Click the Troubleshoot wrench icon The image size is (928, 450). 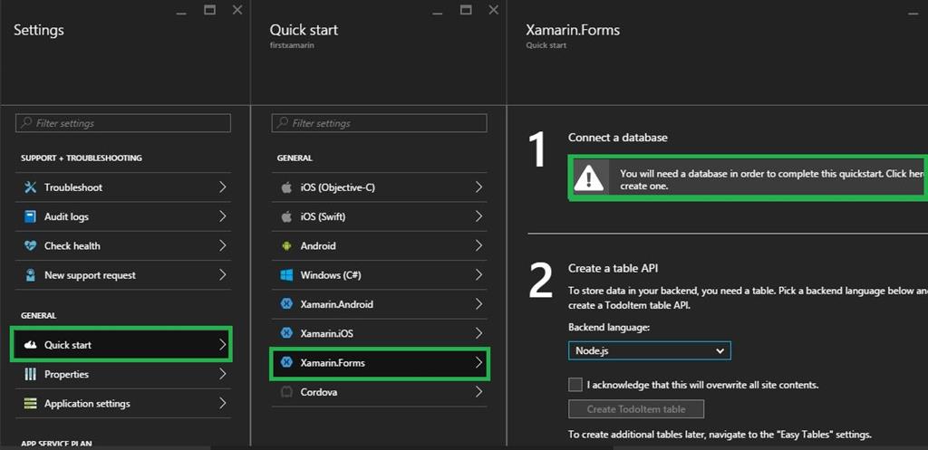[29, 187]
